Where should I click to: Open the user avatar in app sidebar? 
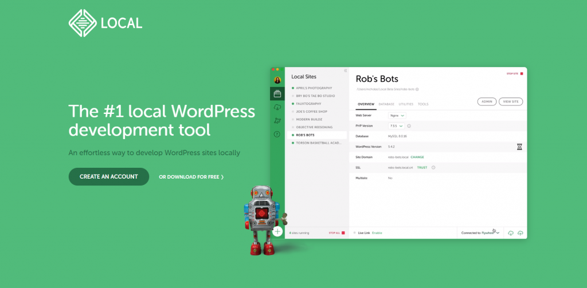click(277, 80)
